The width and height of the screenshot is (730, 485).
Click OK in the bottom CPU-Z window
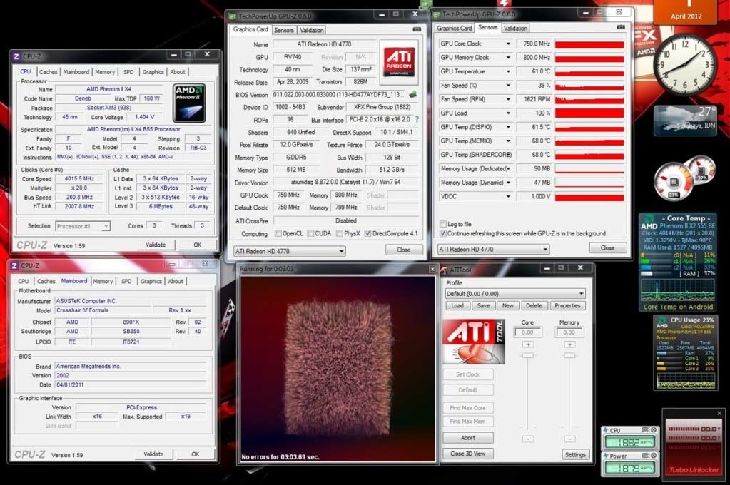(195, 454)
